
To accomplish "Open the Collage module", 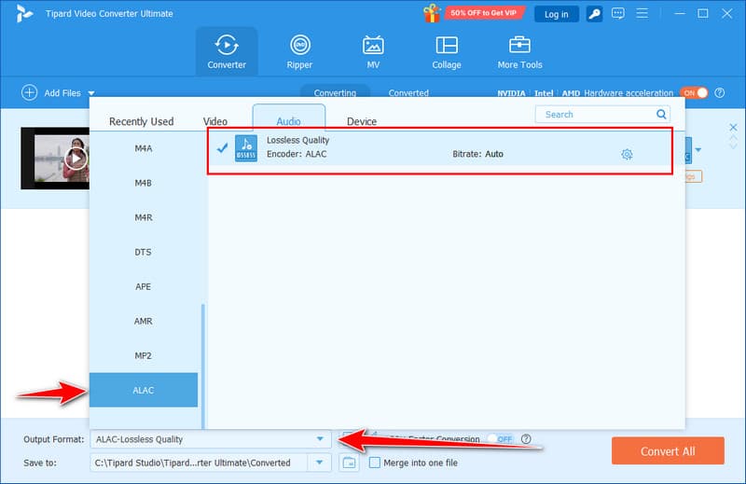I will click(x=447, y=51).
